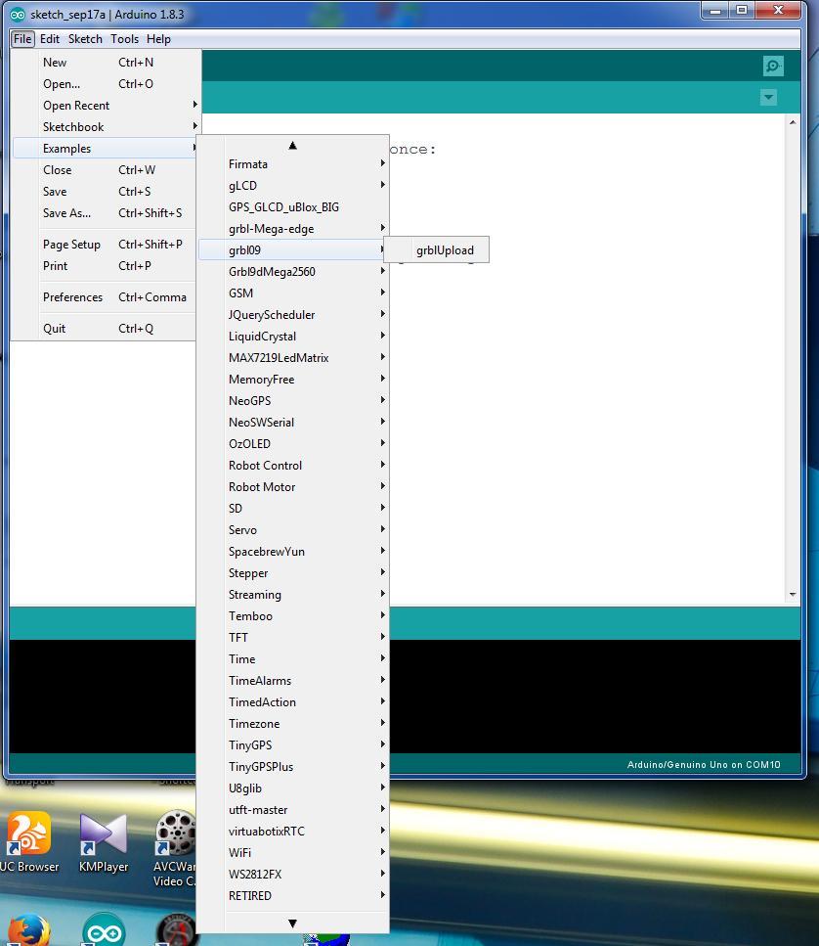
Task: Expand the grbl09 submenu
Action: 293,250
